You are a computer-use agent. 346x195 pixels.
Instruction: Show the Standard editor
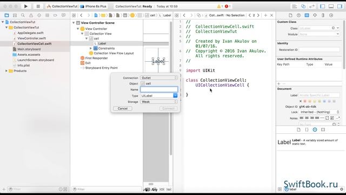[295, 6]
